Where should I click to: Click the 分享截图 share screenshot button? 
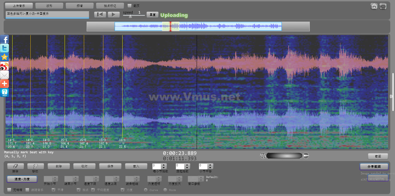374,167
